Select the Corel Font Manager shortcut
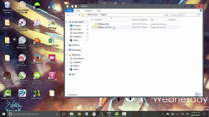 pos(22,43)
